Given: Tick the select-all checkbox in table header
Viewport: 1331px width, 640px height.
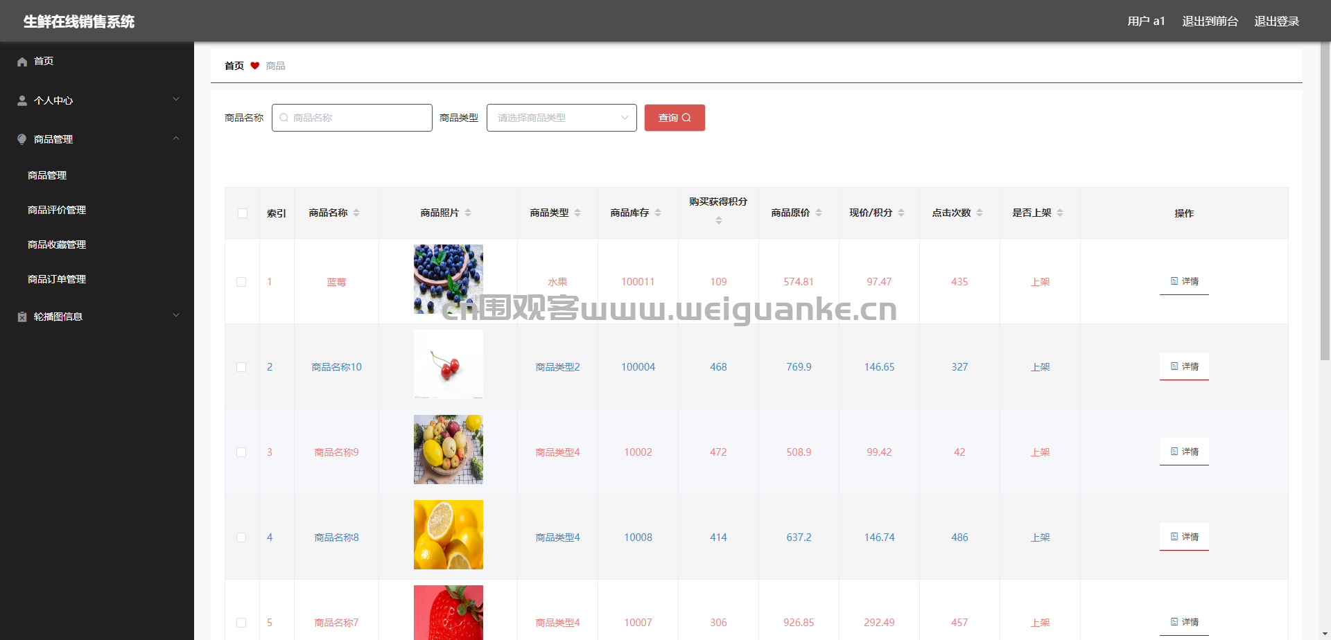Looking at the screenshot, I should tap(243, 213).
